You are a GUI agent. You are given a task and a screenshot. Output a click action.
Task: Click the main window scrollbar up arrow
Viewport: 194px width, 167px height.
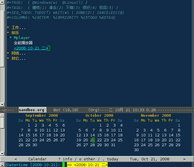2,2
